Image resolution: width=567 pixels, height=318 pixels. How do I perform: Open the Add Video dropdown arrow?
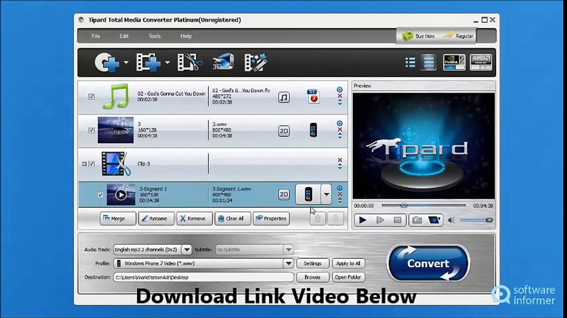coord(167,63)
